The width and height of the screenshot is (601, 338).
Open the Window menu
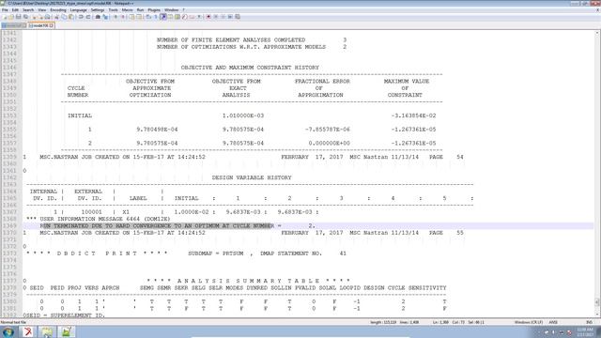171,10
